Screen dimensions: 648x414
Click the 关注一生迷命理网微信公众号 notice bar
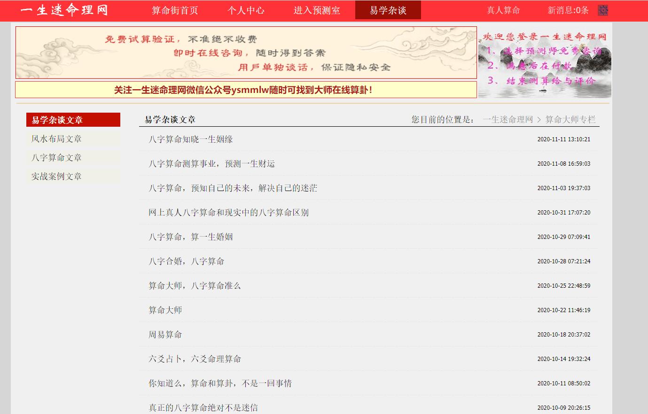tap(246, 90)
